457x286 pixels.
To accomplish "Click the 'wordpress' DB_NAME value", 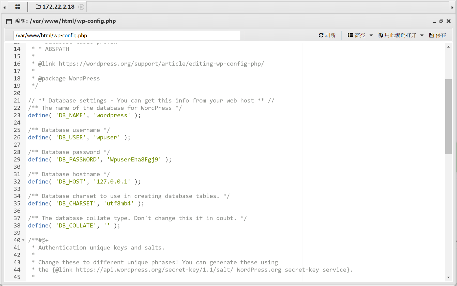I will (112, 115).
